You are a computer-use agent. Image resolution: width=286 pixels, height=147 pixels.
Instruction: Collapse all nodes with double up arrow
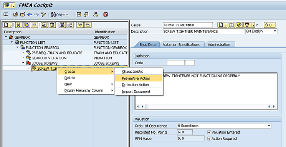[x=88, y=25]
